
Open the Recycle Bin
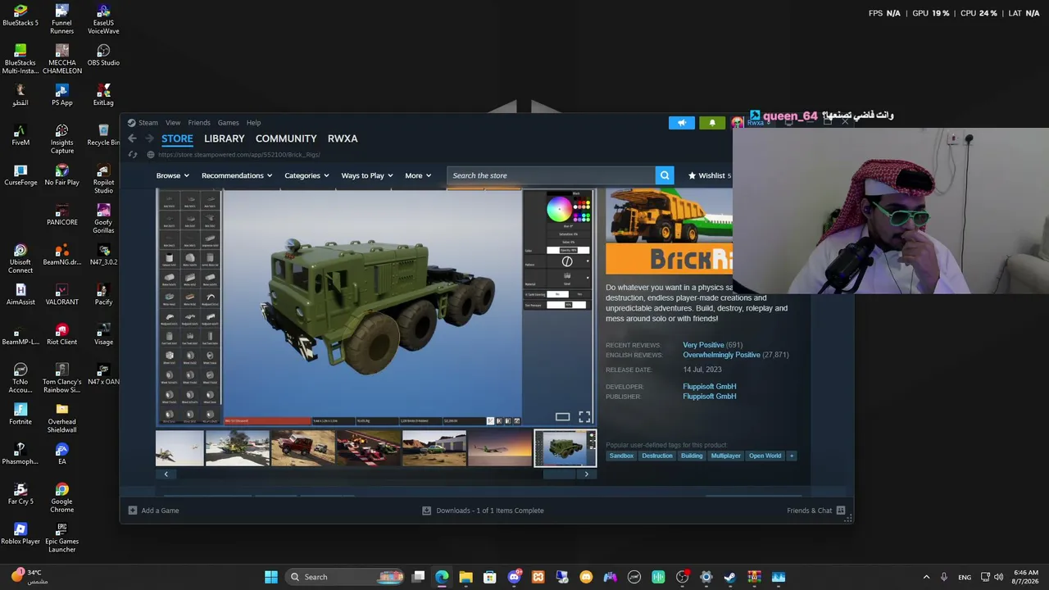[x=103, y=134]
